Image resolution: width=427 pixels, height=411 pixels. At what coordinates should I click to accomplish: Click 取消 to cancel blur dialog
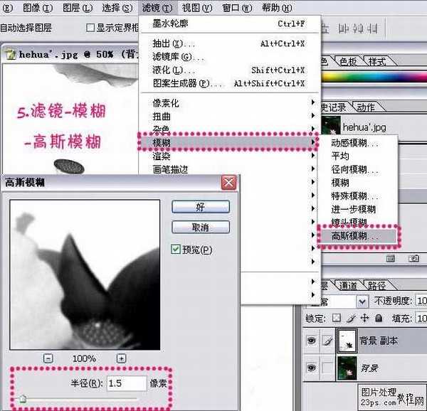201,227
